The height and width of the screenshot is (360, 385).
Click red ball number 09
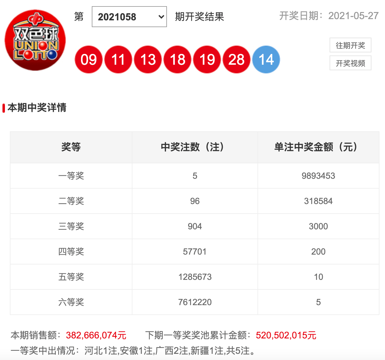coord(89,59)
